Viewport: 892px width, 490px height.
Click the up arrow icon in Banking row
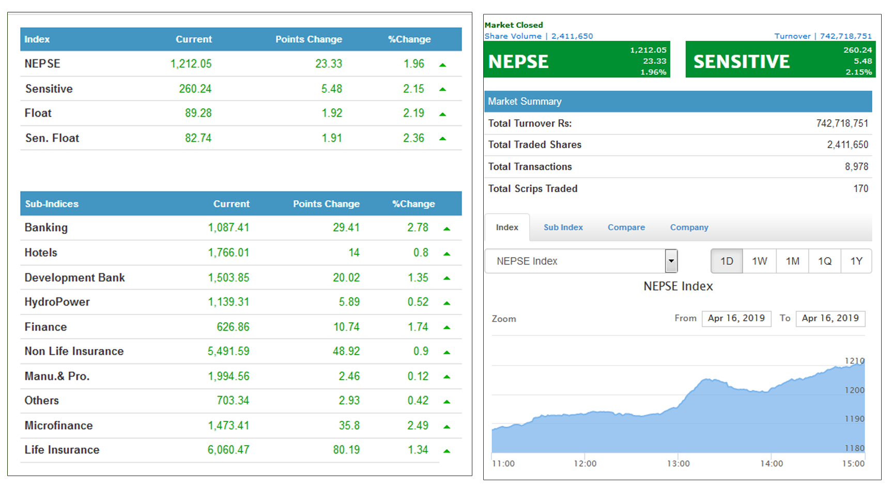(447, 229)
